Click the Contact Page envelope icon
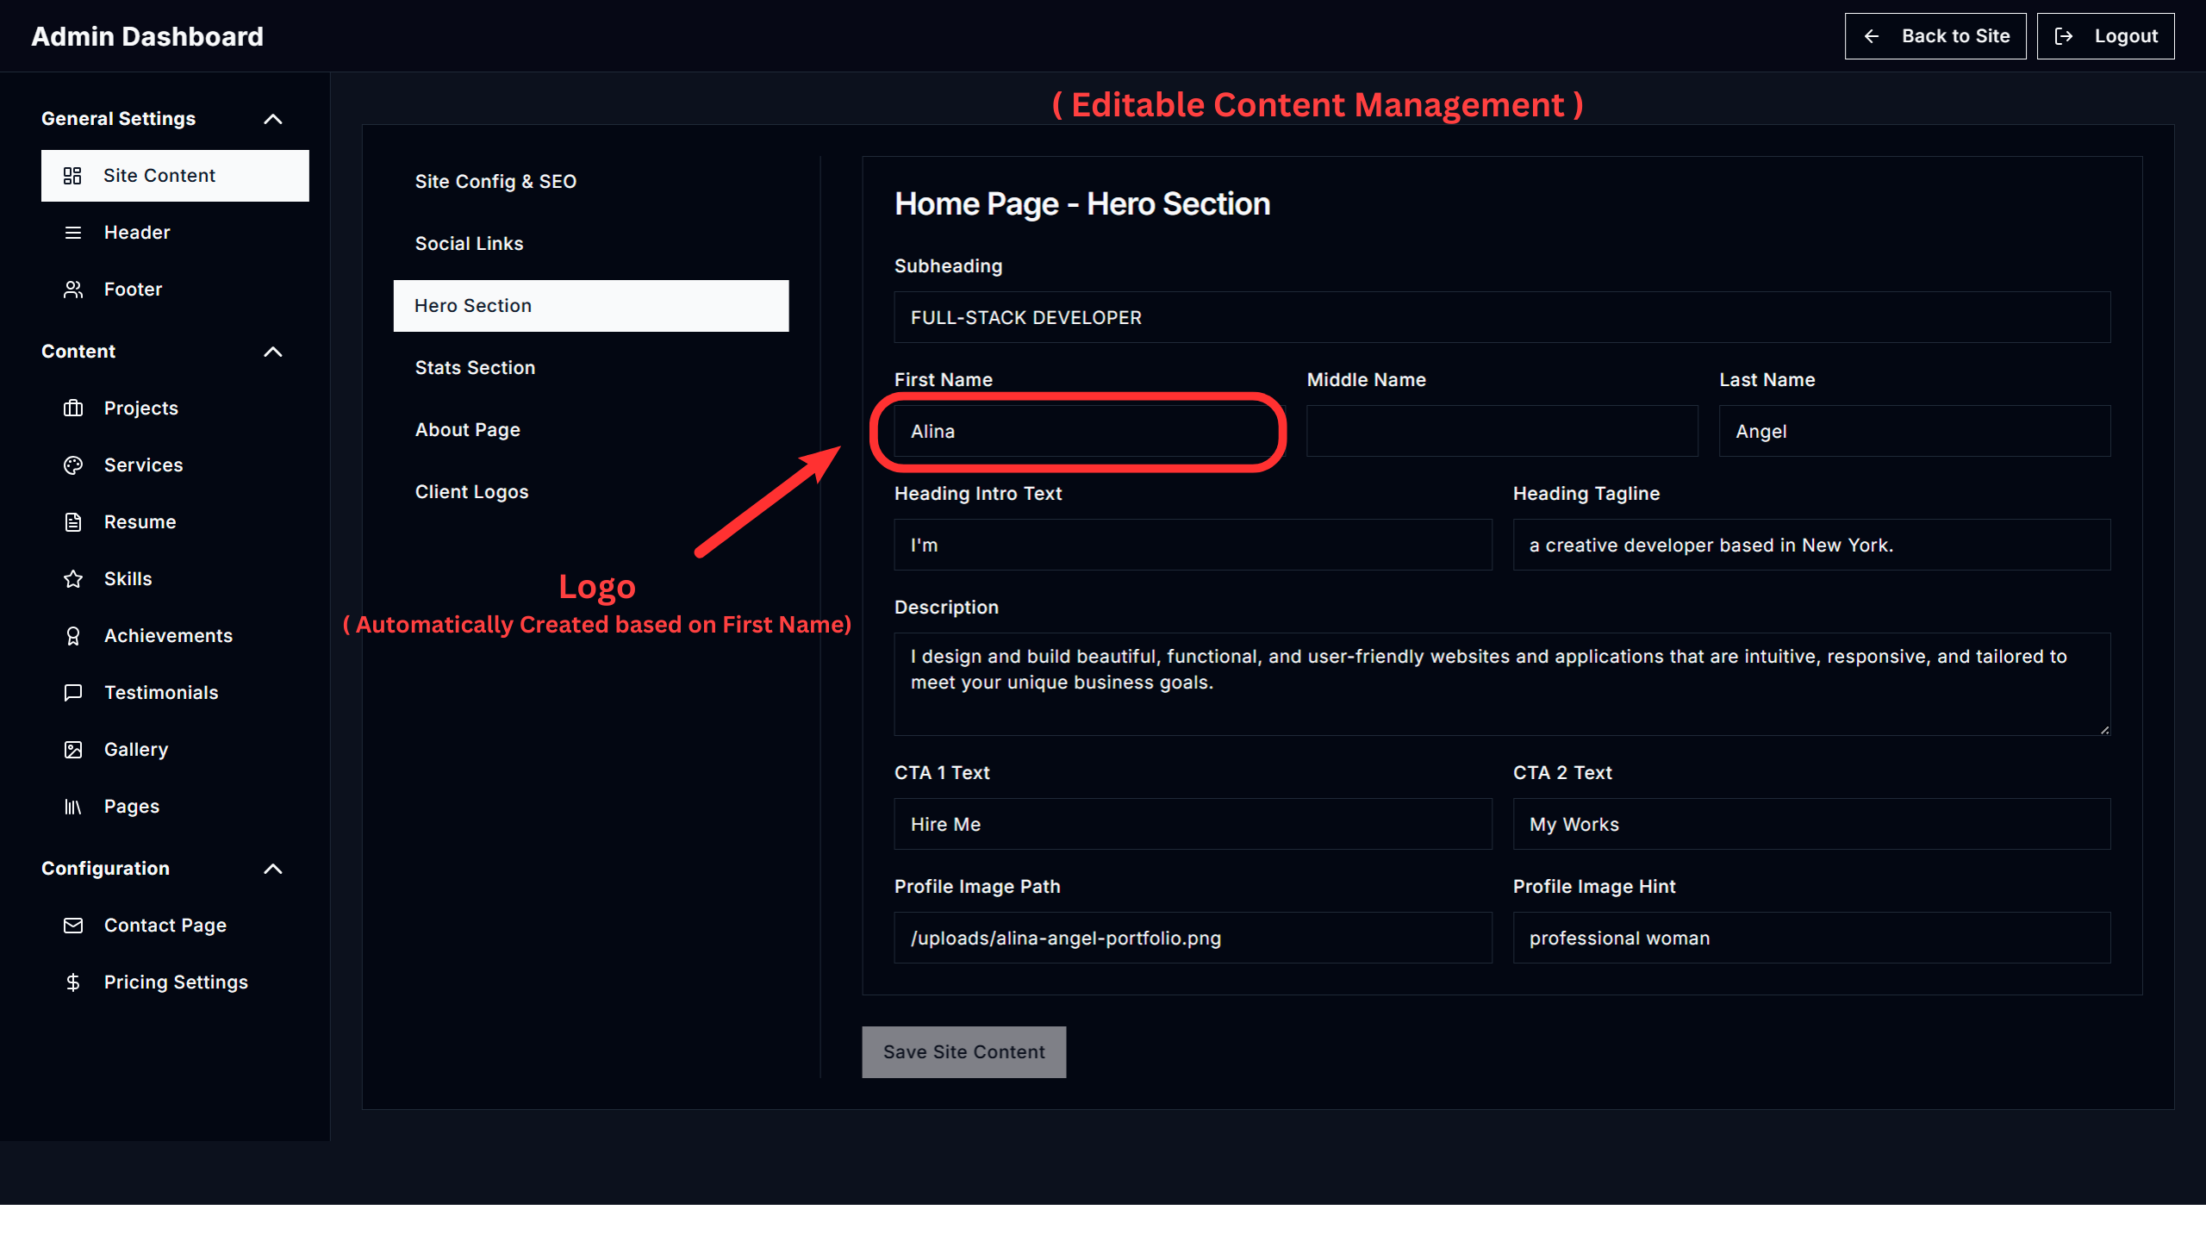The height and width of the screenshot is (1241, 2206). [73, 925]
